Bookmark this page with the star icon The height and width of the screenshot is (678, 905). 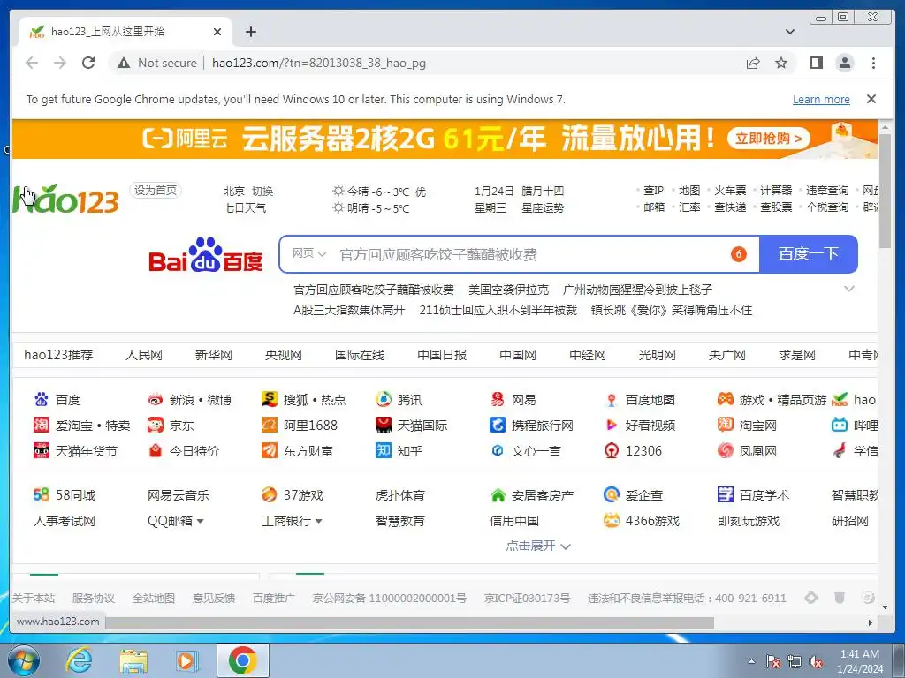click(781, 63)
